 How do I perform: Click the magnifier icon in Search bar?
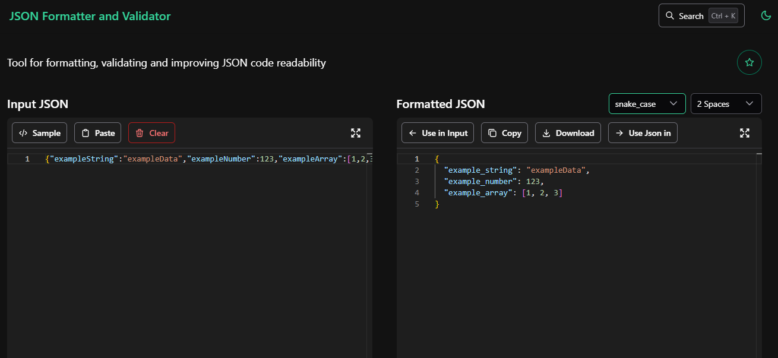click(670, 15)
